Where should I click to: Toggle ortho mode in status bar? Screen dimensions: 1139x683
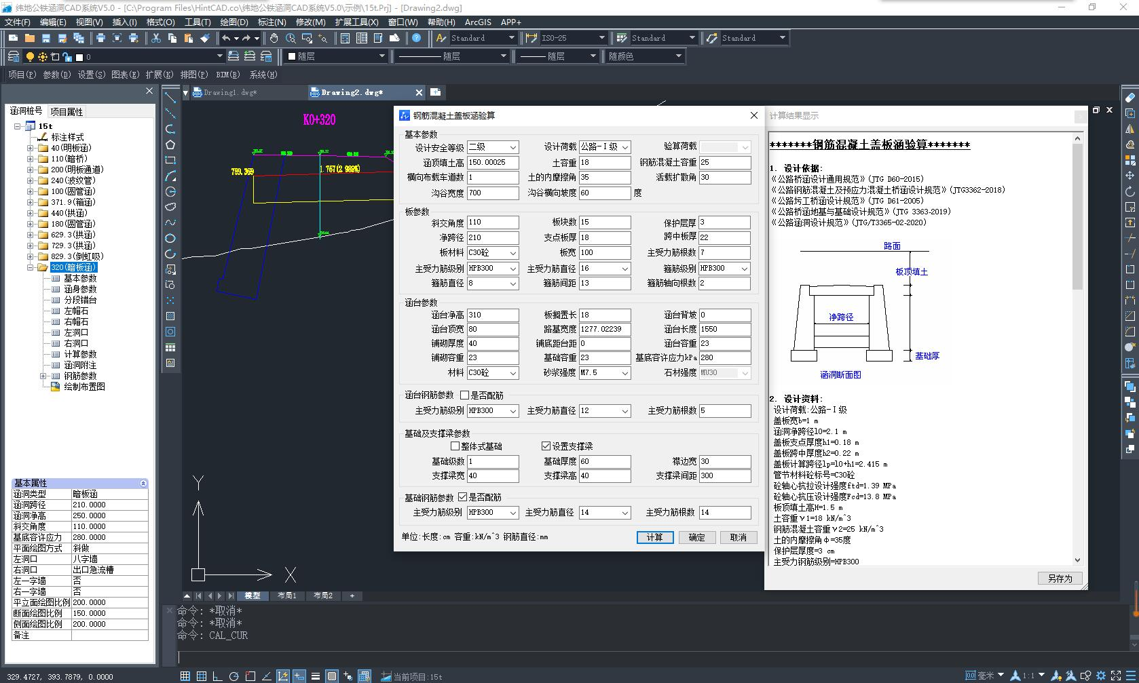(x=217, y=676)
